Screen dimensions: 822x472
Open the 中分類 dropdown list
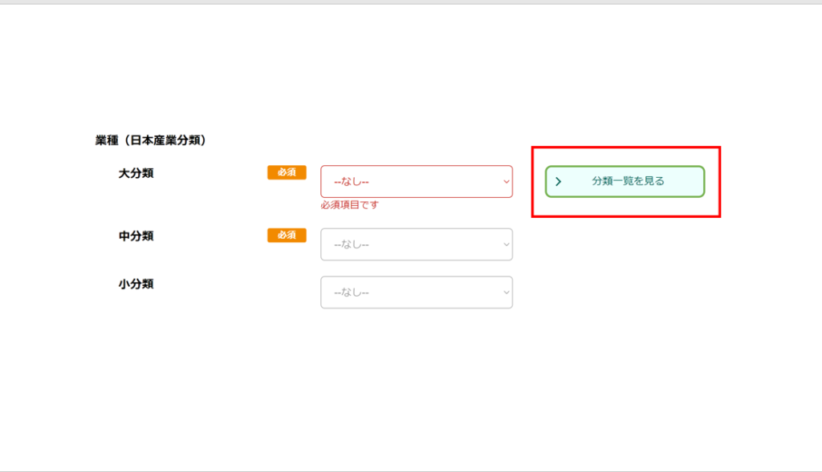click(x=417, y=244)
